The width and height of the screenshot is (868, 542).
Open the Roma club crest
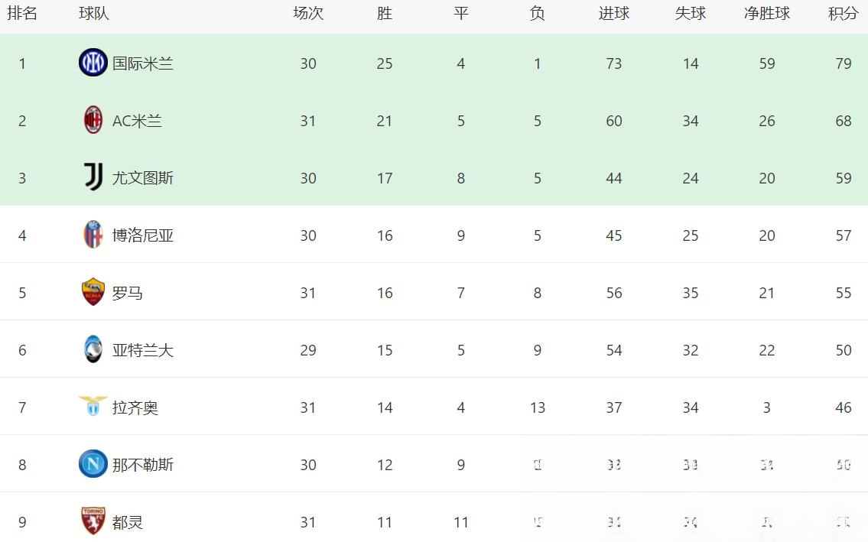(x=93, y=292)
